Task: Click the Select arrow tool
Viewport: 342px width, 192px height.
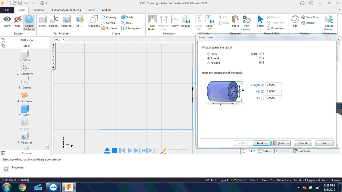Action: [x=261, y=19]
